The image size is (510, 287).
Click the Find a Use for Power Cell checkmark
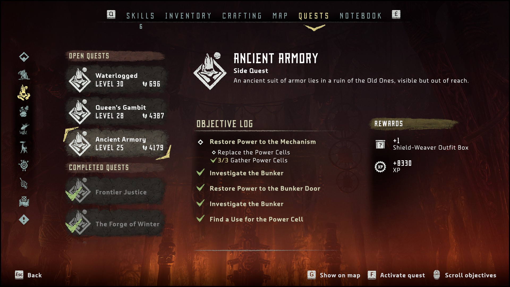201,219
